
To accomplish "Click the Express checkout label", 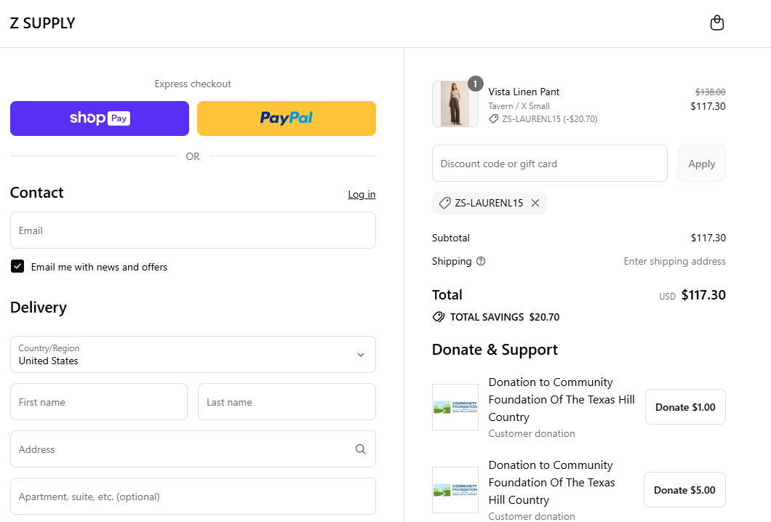I will pyautogui.click(x=193, y=84).
